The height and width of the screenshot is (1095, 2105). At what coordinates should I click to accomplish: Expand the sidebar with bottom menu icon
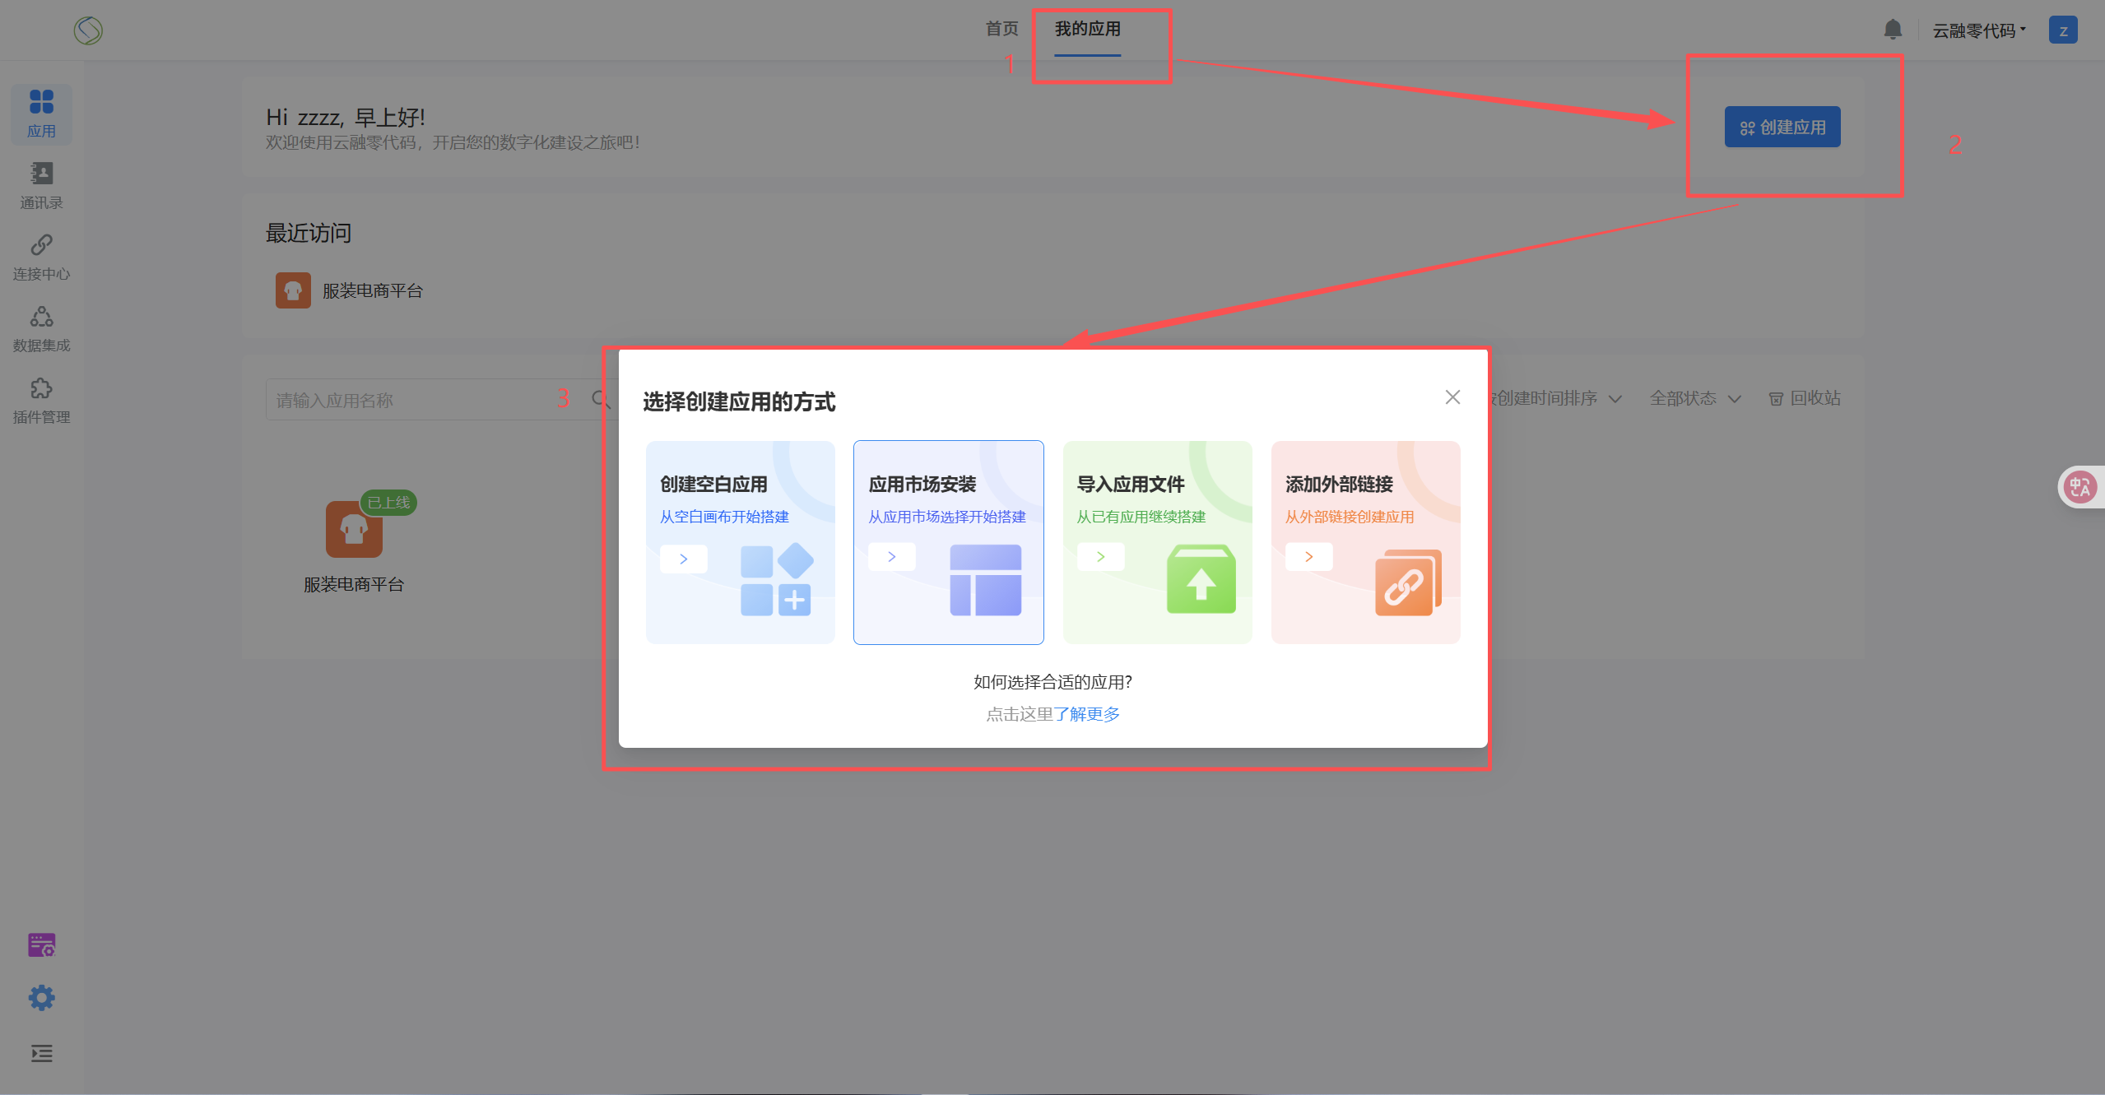[41, 1053]
